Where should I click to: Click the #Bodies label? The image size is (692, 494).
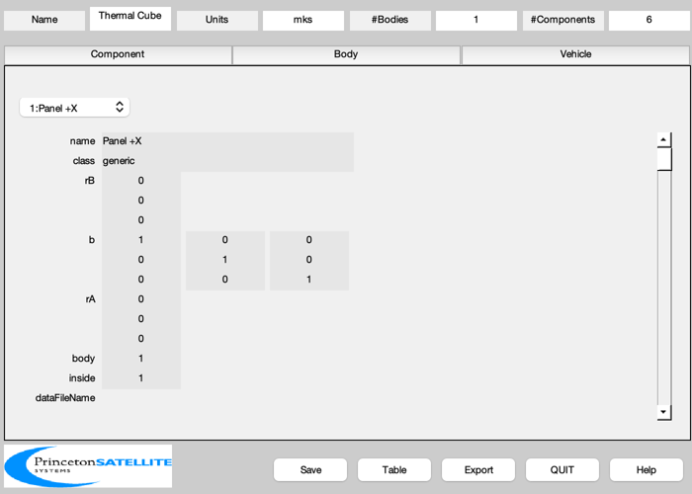(x=390, y=21)
